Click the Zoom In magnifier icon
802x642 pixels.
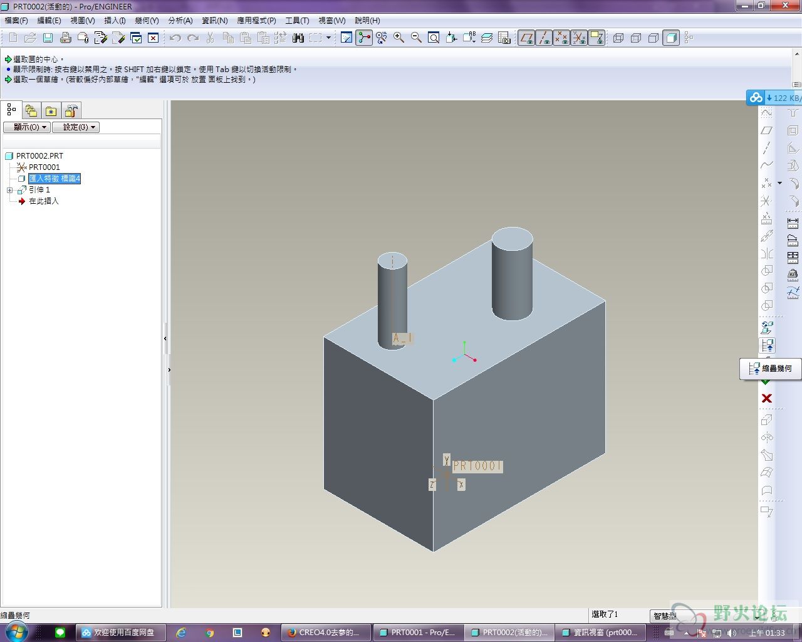(398, 38)
